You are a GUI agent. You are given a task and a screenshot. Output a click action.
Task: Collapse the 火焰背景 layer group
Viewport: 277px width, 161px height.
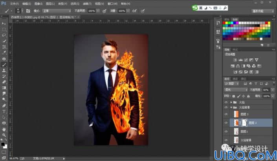[231, 107]
